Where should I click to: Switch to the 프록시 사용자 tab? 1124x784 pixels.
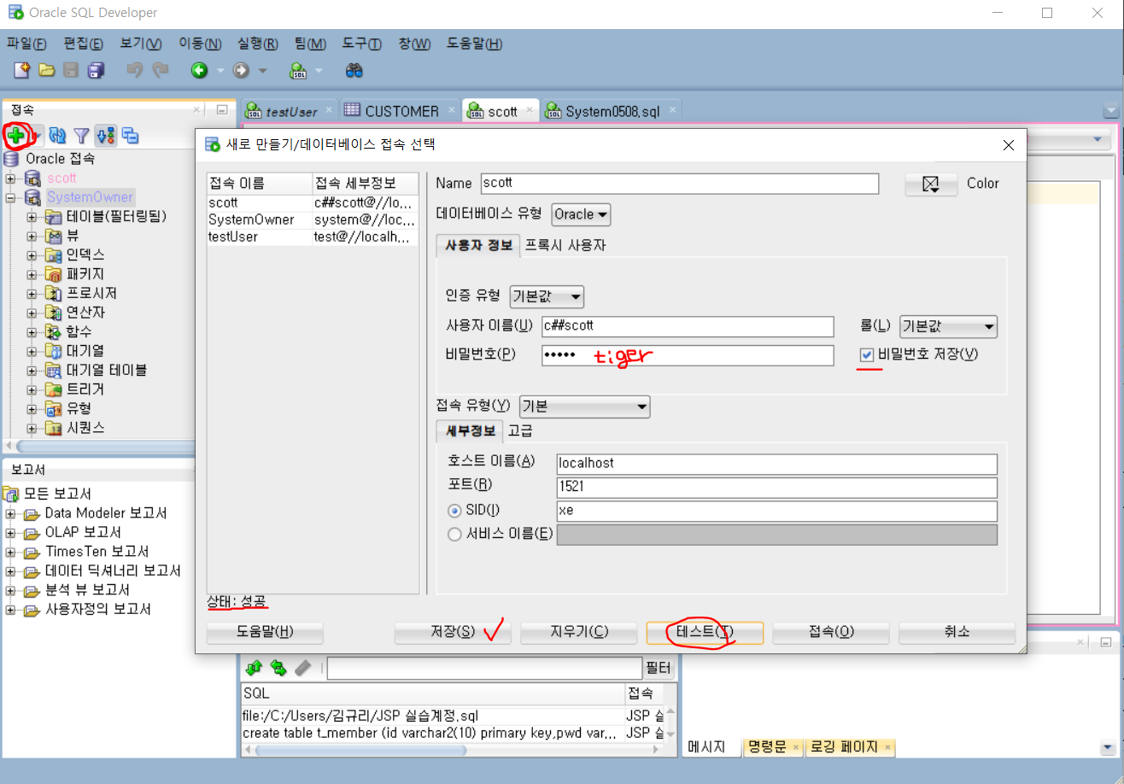tap(565, 245)
